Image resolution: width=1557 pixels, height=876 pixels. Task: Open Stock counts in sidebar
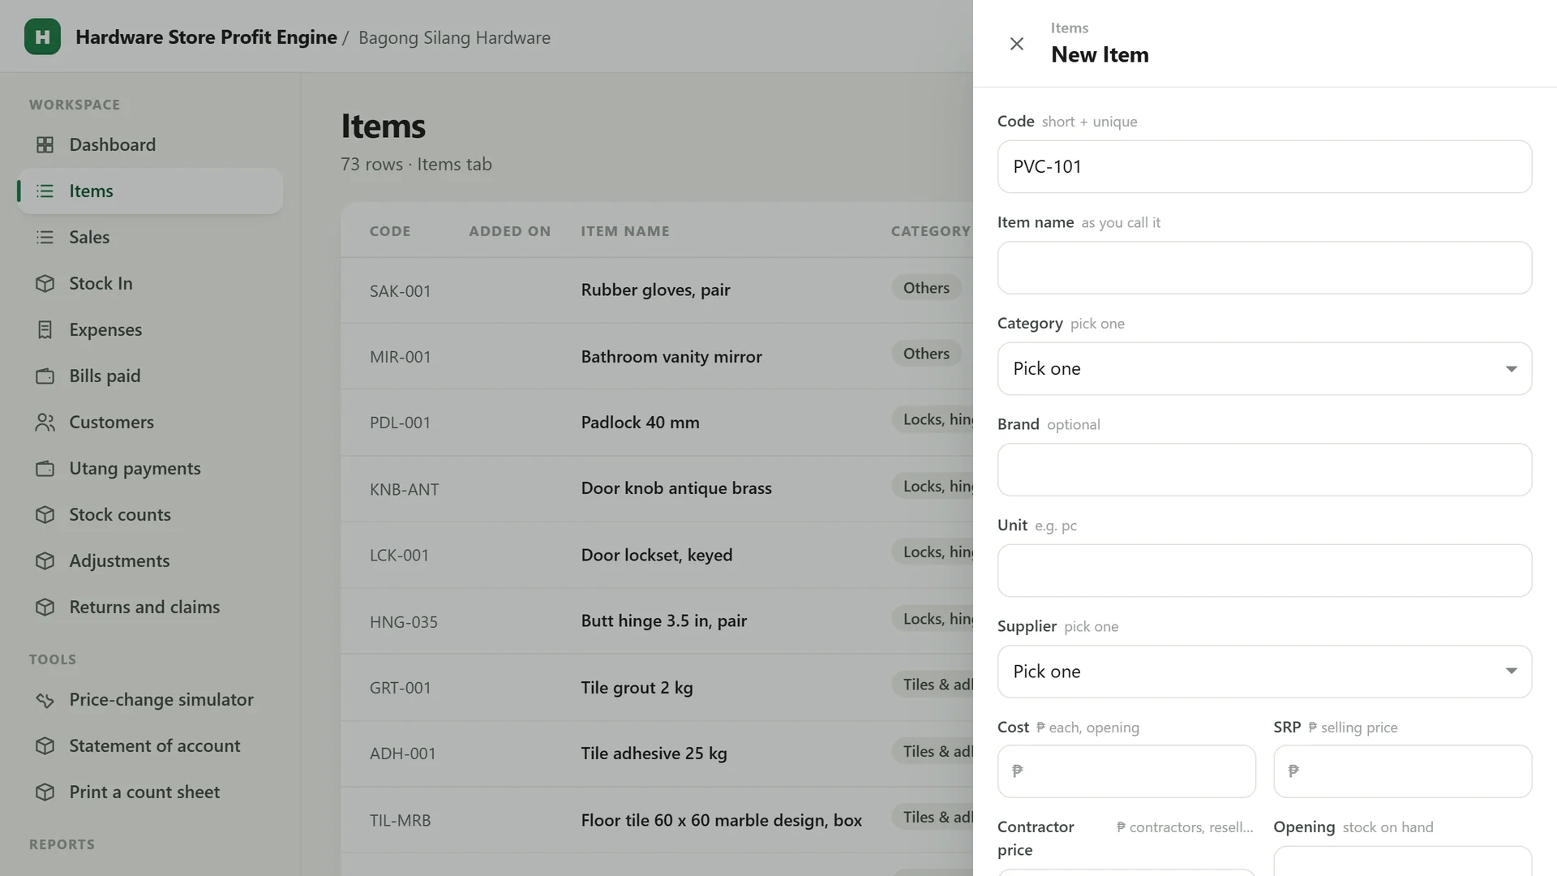coord(150,514)
